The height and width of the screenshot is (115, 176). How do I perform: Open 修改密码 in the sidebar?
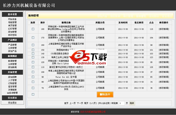point(12,35)
